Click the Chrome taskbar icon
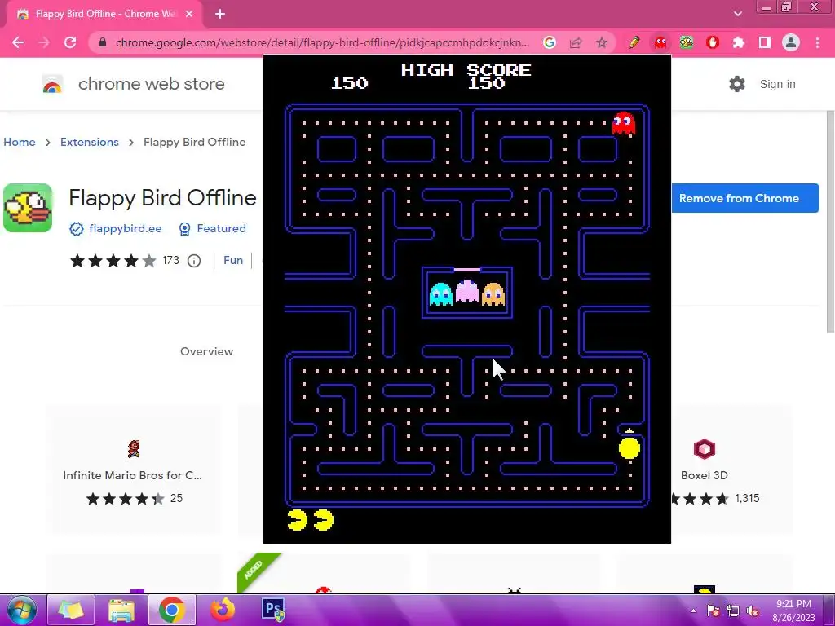 pos(171,610)
